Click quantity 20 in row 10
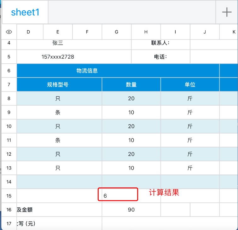 (x=131, y=126)
